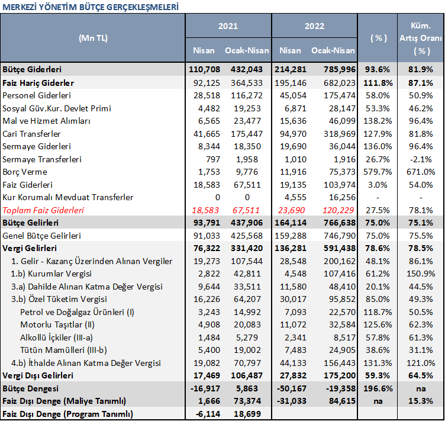Select the 'Sermaye Transferleri' row label
Screen dimensions: 445x421
tap(42, 159)
